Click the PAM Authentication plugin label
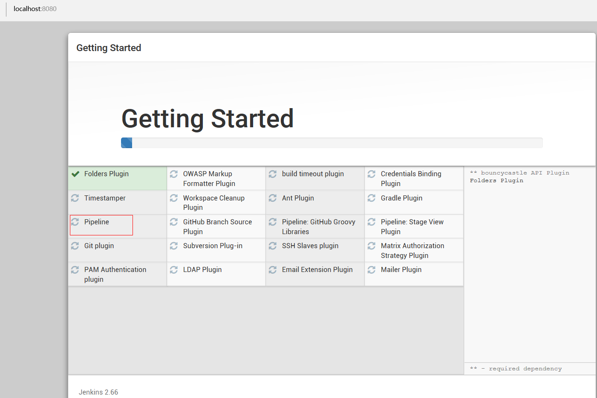The height and width of the screenshot is (398, 597). 115,274
